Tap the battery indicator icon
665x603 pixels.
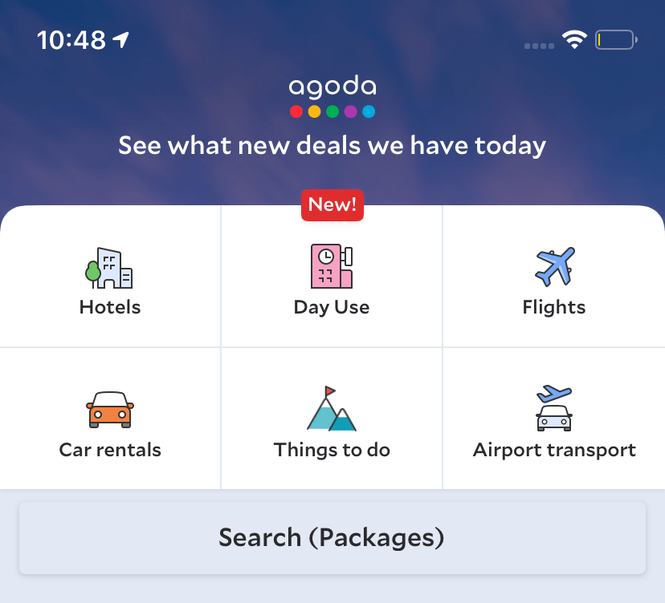coord(616,40)
